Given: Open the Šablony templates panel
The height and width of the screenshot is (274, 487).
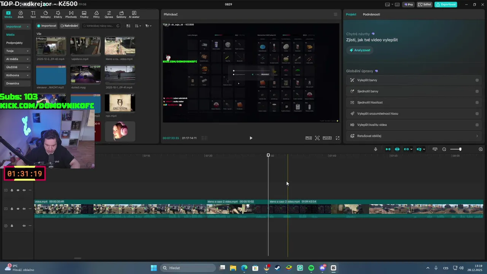Looking at the screenshot, I should [x=121, y=14].
